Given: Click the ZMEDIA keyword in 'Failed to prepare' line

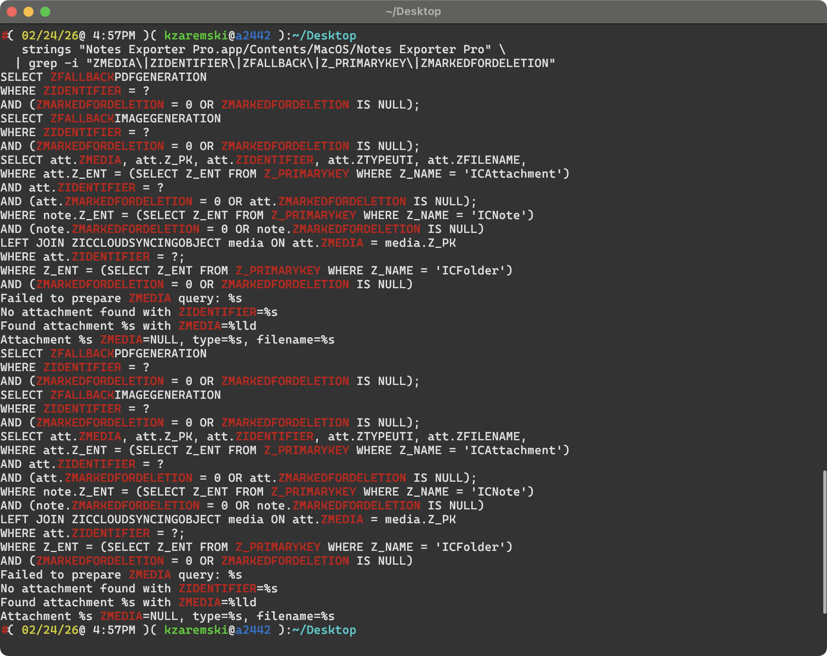Looking at the screenshot, I should pos(149,298).
